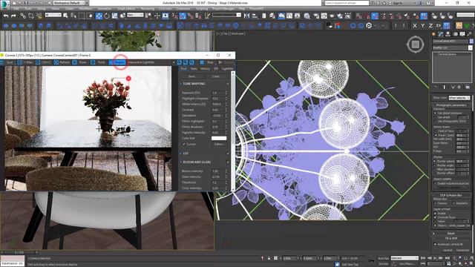Click the Redo arrow in main toolbar
The height and width of the screenshot is (267, 475).
point(13,16)
